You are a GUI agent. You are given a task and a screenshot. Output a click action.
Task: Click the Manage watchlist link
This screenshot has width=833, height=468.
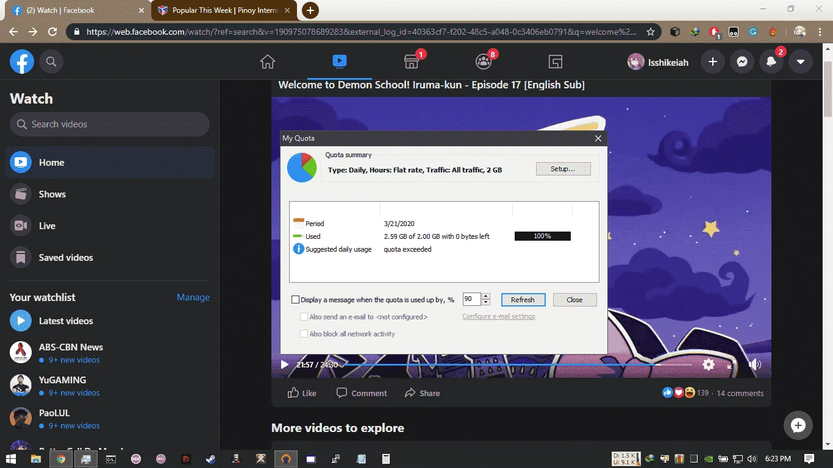pyautogui.click(x=193, y=297)
